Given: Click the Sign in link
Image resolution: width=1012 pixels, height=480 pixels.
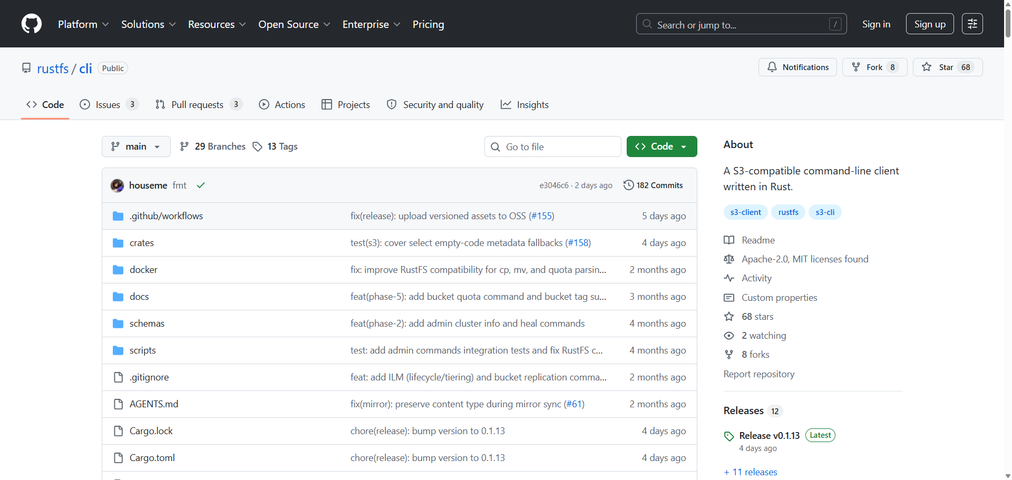Looking at the screenshot, I should point(876,24).
